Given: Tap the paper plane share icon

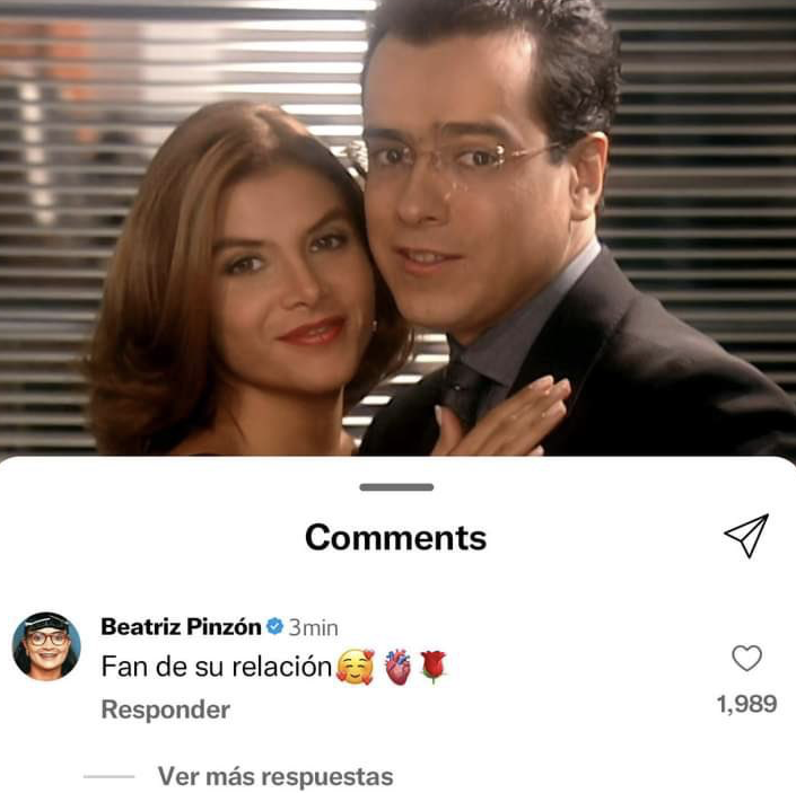Looking at the screenshot, I should tap(747, 536).
